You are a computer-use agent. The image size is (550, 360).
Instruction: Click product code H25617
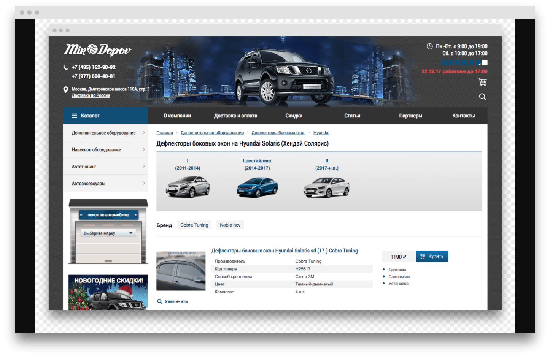coord(303,269)
